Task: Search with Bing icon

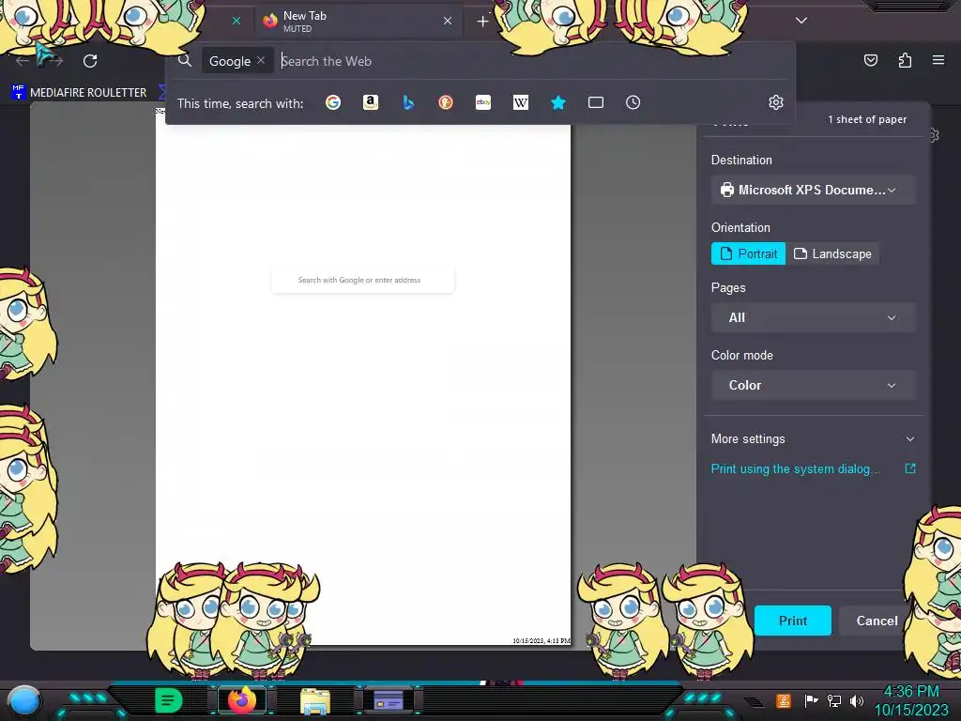Action: pos(408,102)
